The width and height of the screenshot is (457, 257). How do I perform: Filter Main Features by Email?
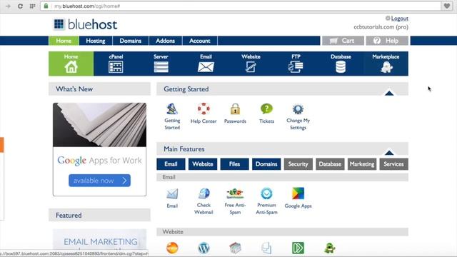171,164
